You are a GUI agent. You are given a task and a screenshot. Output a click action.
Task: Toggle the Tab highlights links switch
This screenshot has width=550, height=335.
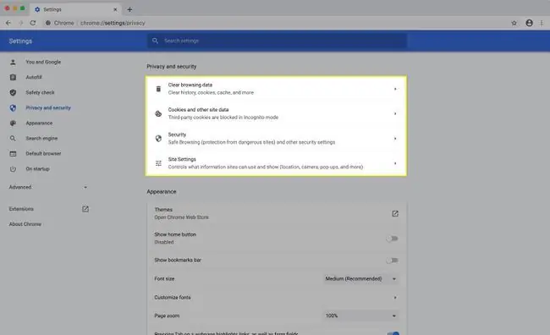[x=393, y=333]
